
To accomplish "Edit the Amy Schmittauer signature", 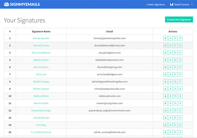I will point(170,53).
